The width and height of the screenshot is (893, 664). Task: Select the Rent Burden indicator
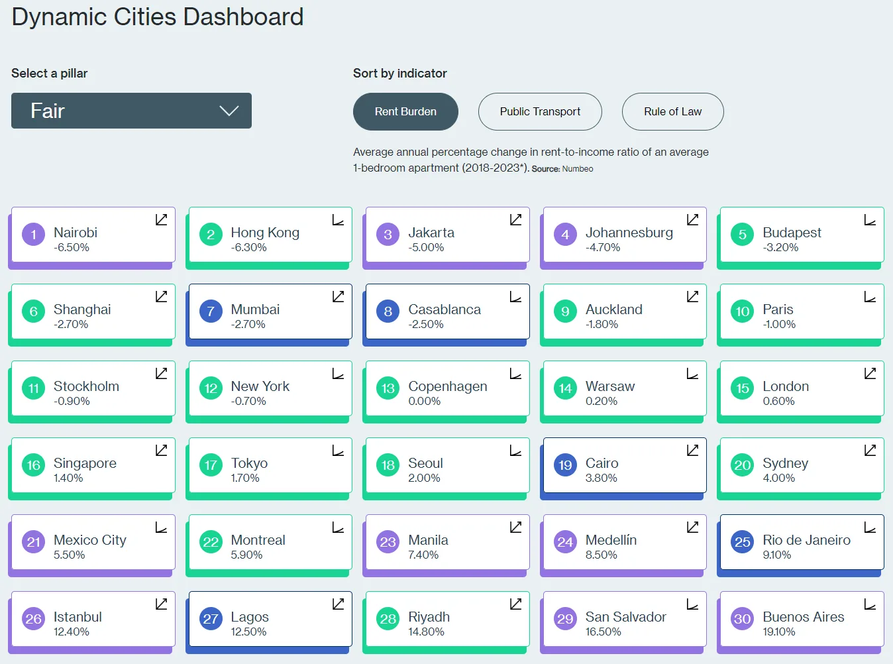[405, 111]
